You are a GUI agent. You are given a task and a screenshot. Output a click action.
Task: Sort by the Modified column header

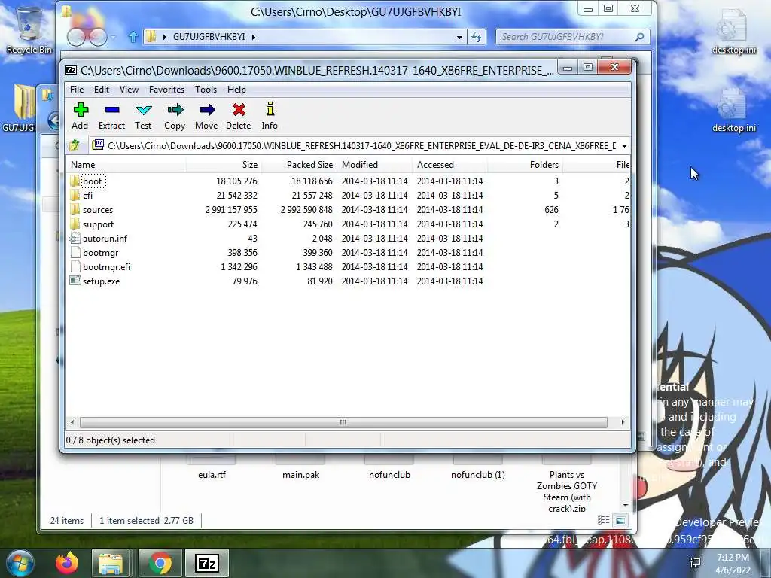(374, 165)
